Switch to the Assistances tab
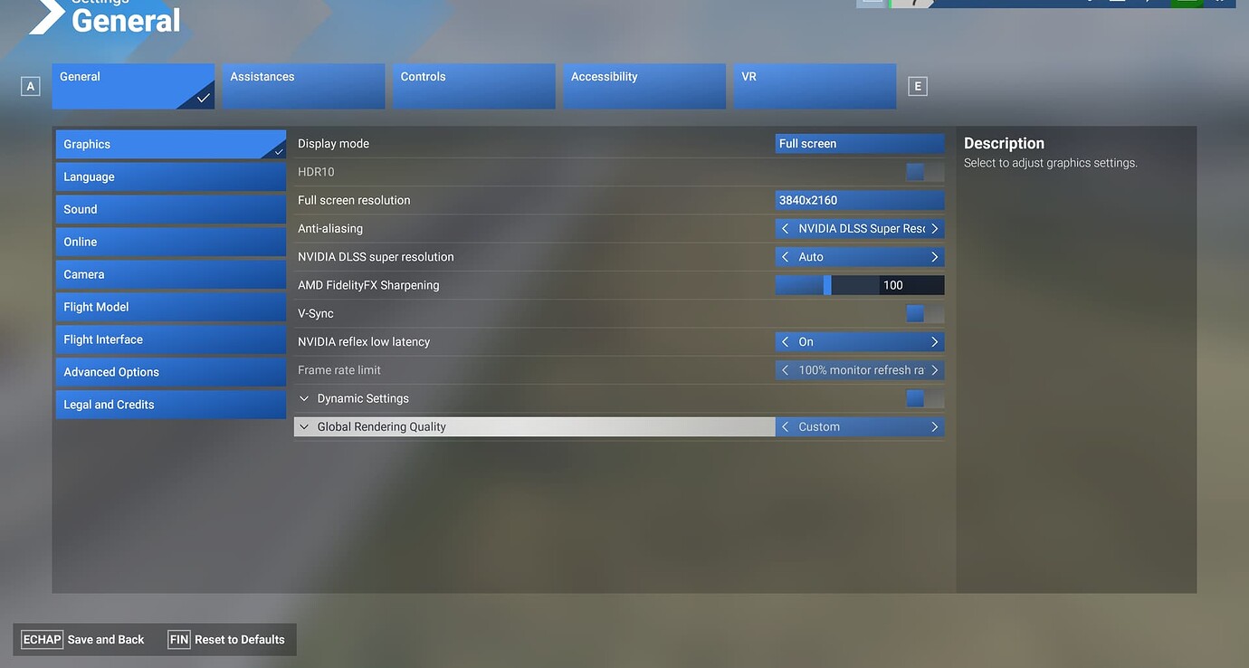 coord(302,85)
